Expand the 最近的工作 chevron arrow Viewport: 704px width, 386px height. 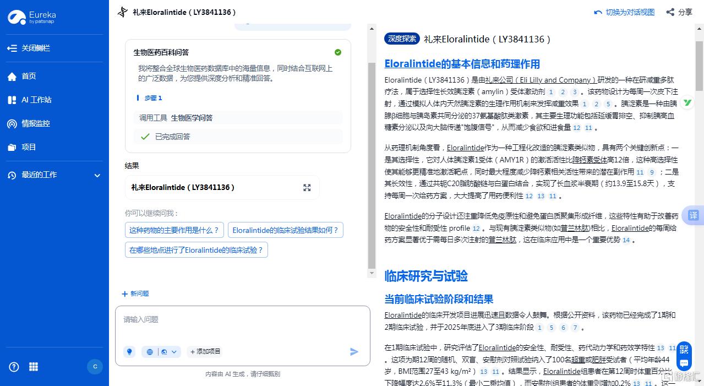(97, 176)
